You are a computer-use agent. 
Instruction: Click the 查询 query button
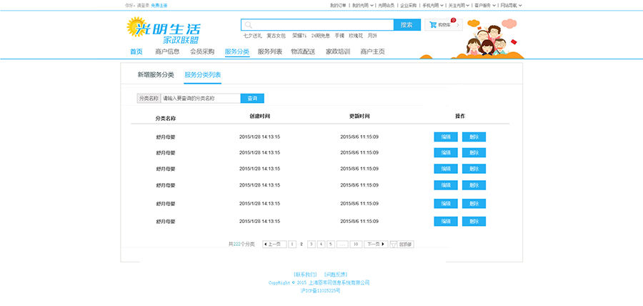(x=251, y=98)
